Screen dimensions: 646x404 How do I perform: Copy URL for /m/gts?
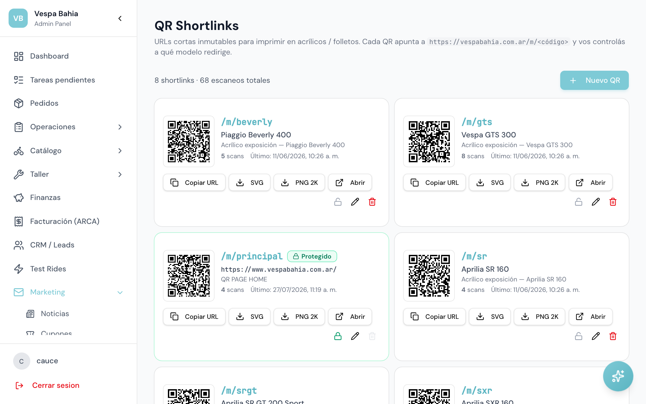[x=434, y=182]
